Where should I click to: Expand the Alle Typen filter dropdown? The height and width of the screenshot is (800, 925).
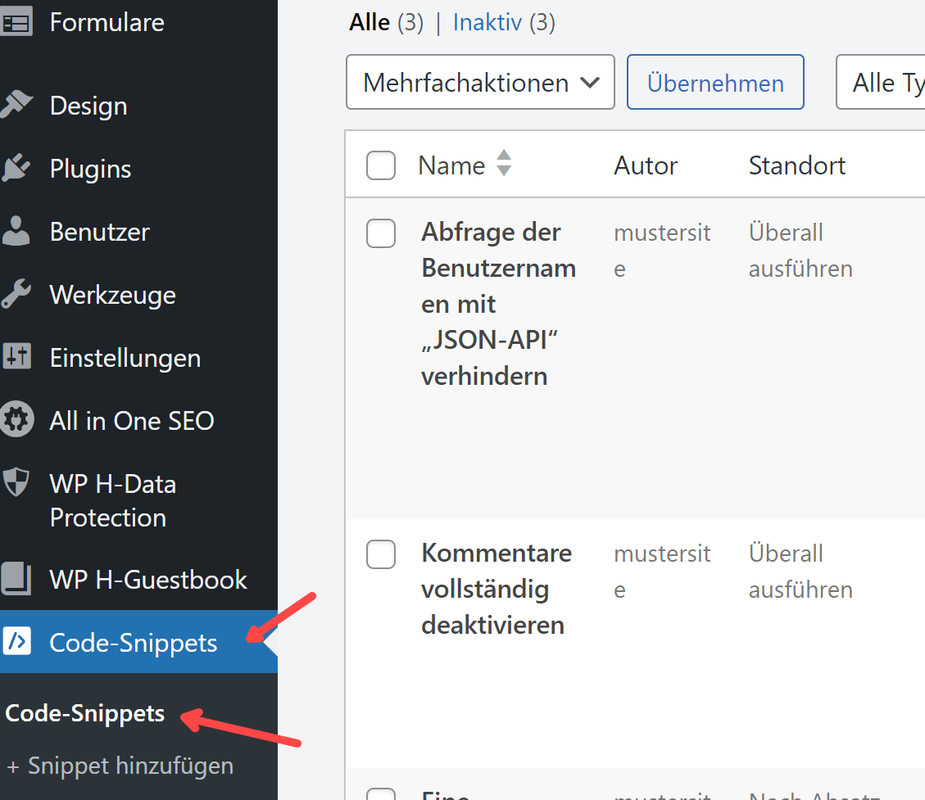[881, 83]
